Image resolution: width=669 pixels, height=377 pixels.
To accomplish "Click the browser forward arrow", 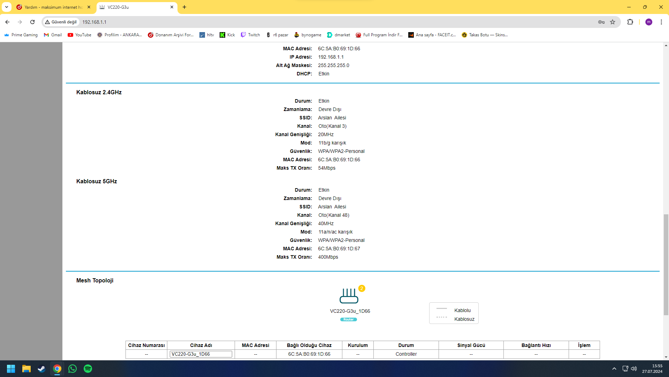I will point(20,22).
